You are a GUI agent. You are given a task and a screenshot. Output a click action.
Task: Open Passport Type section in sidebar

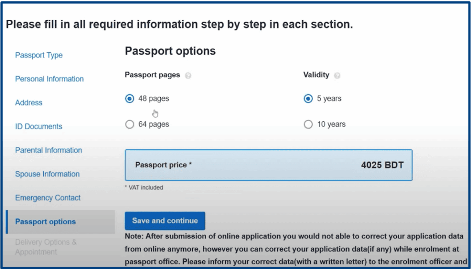pos(39,55)
